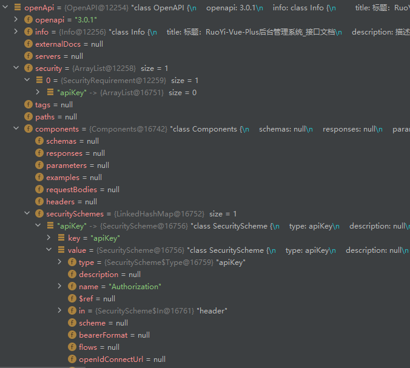Select the schemas = null row
Image resolution: width=410 pixels, height=368 pixels.
click(205, 141)
